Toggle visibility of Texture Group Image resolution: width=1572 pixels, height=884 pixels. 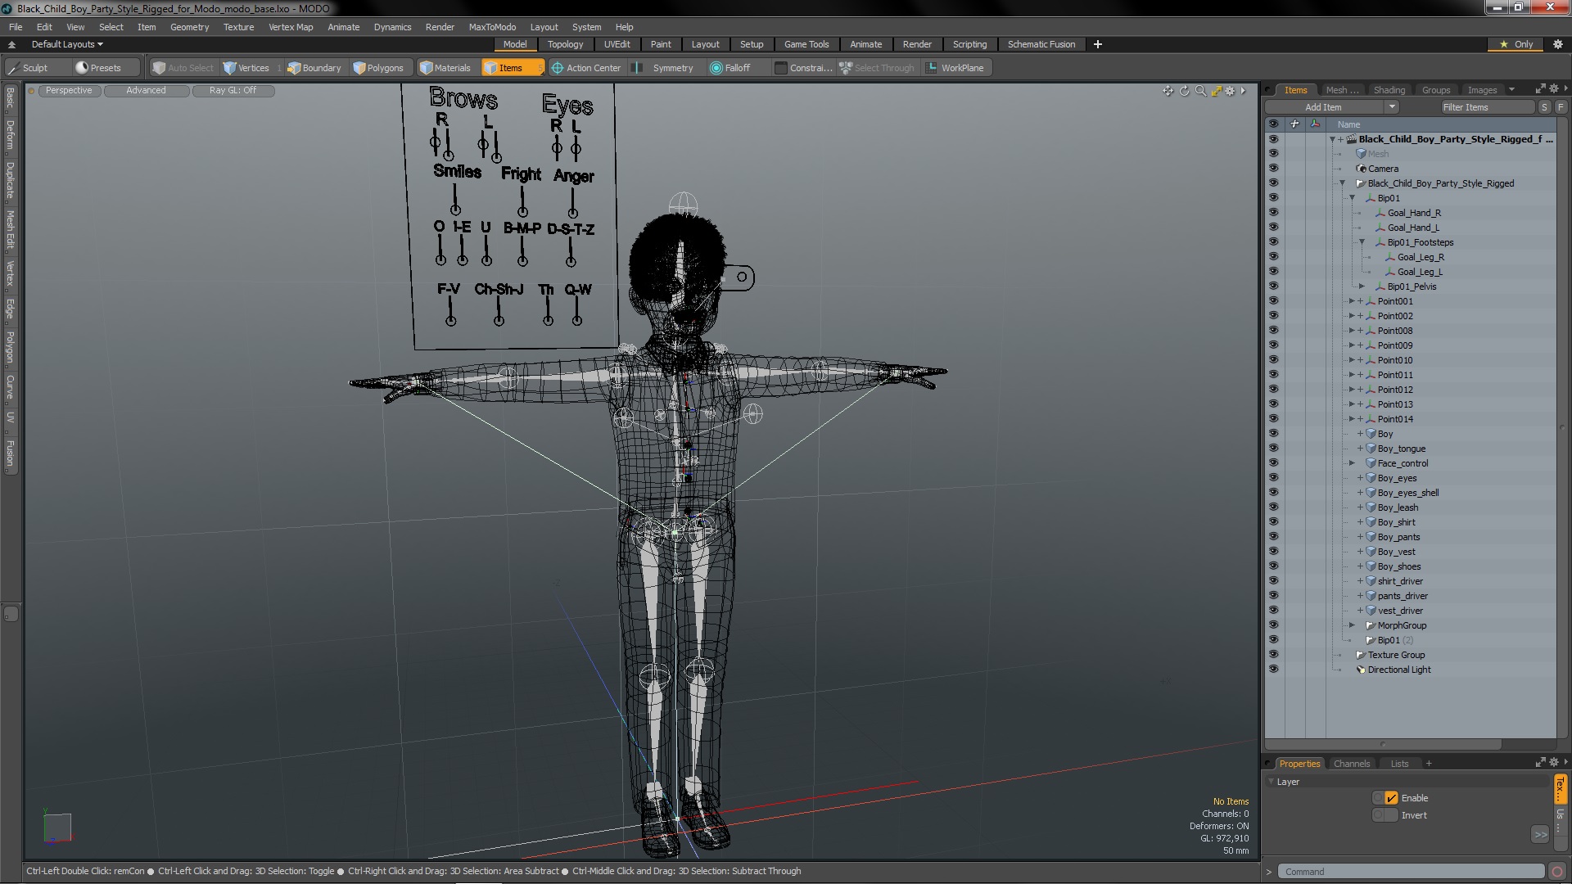coord(1273,655)
